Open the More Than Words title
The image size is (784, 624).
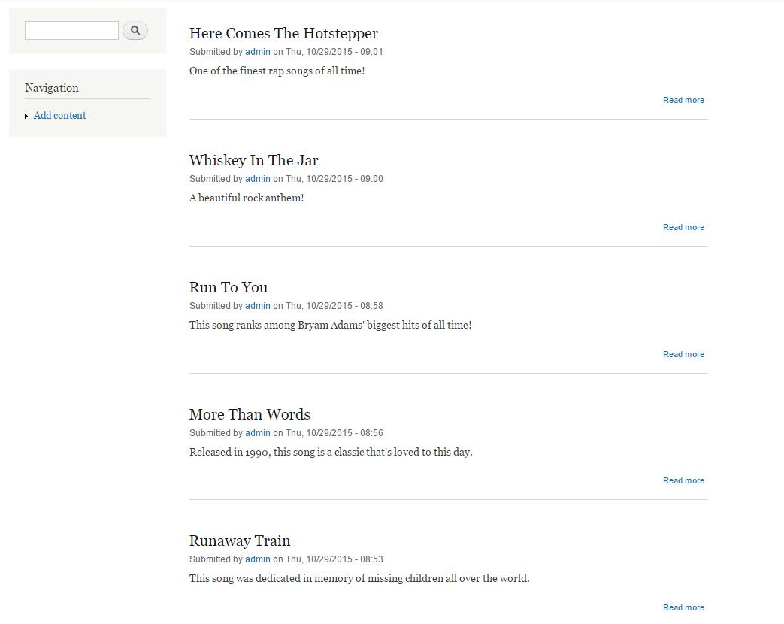[x=250, y=414]
